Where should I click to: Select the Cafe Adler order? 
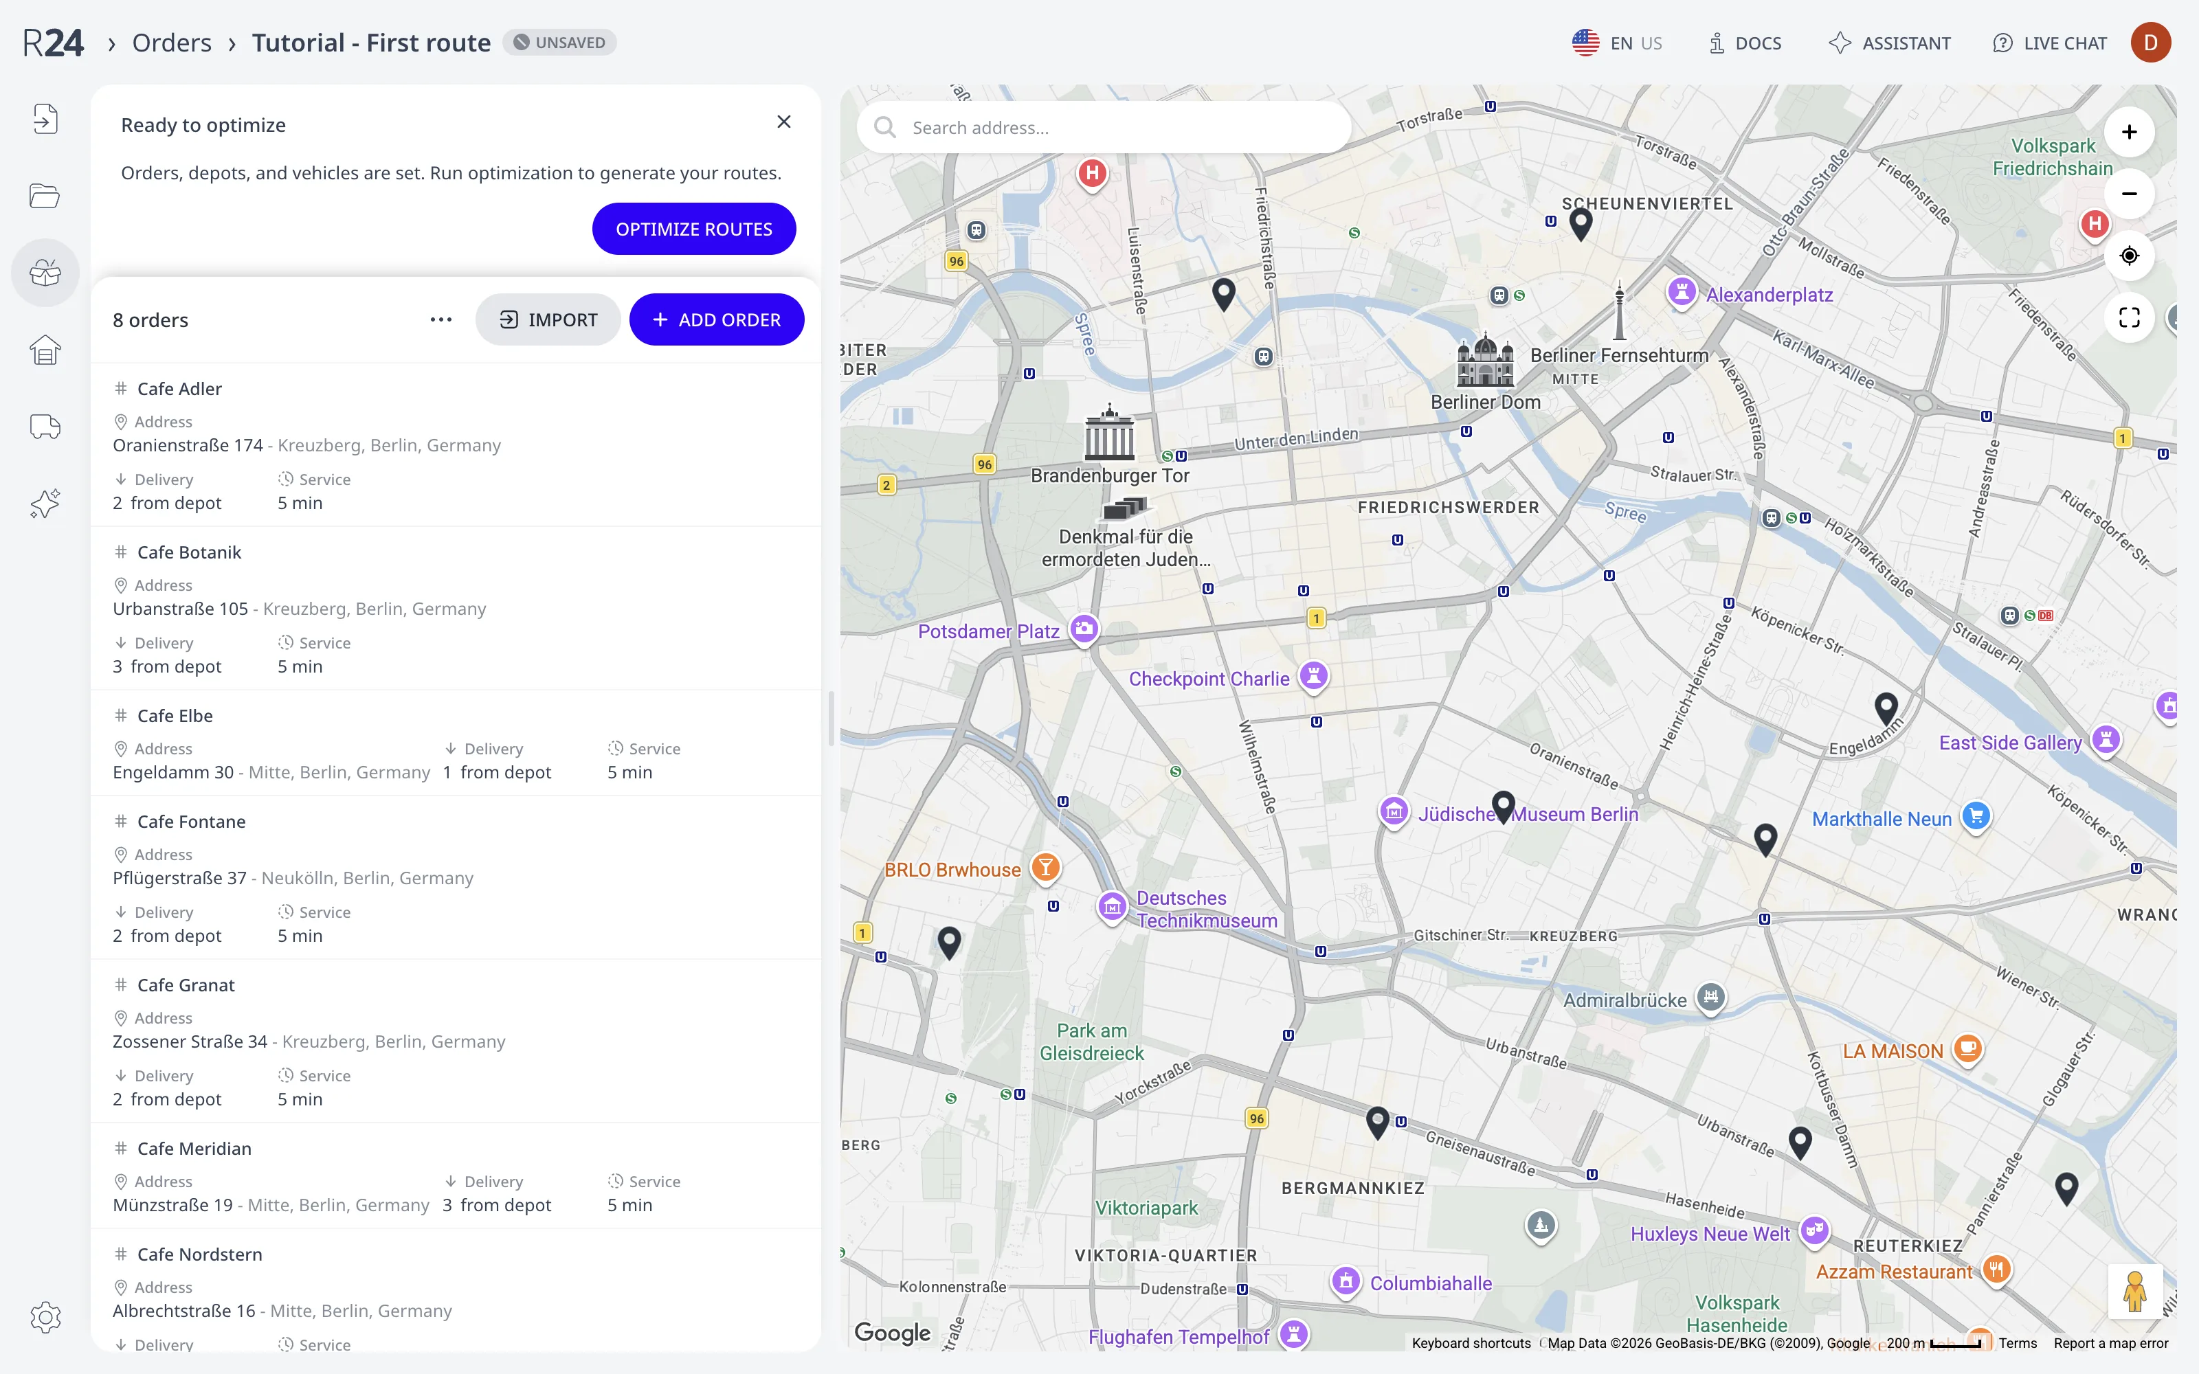point(456,445)
